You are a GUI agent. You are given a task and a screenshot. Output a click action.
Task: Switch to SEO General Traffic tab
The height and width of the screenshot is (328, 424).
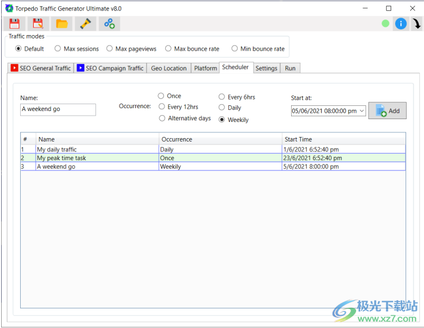pos(41,68)
